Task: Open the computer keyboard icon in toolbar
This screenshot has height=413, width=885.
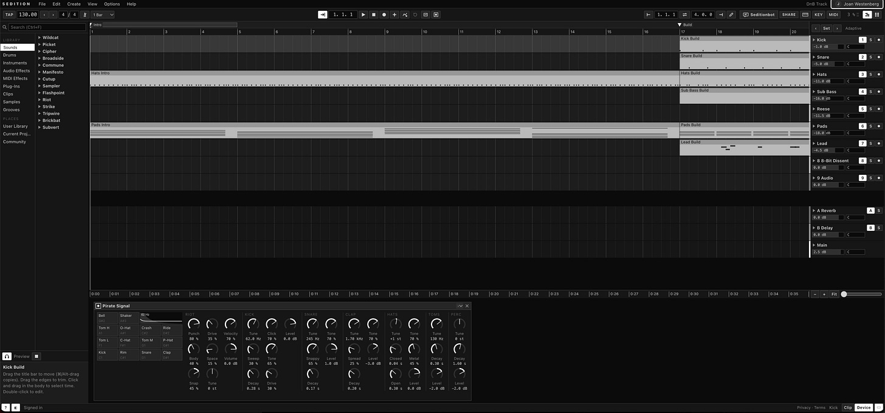Action: pos(805,15)
